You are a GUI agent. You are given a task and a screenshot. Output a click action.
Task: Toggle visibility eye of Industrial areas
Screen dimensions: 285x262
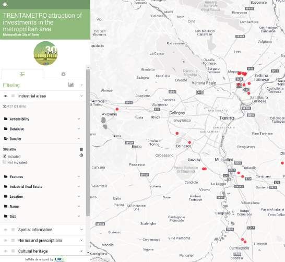click(6, 96)
